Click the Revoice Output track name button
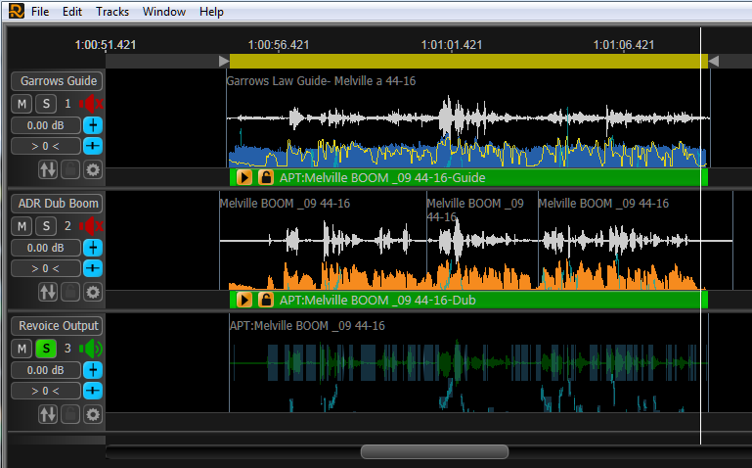Image resolution: width=752 pixels, height=468 pixels. pyautogui.click(x=57, y=326)
